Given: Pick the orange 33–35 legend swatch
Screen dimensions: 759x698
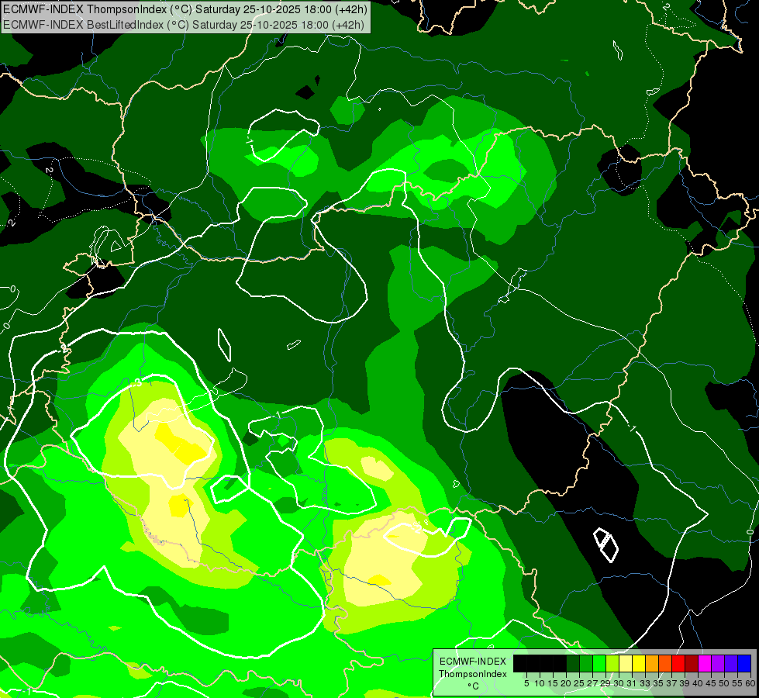Looking at the screenshot, I should pyautogui.click(x=652, y=663).
